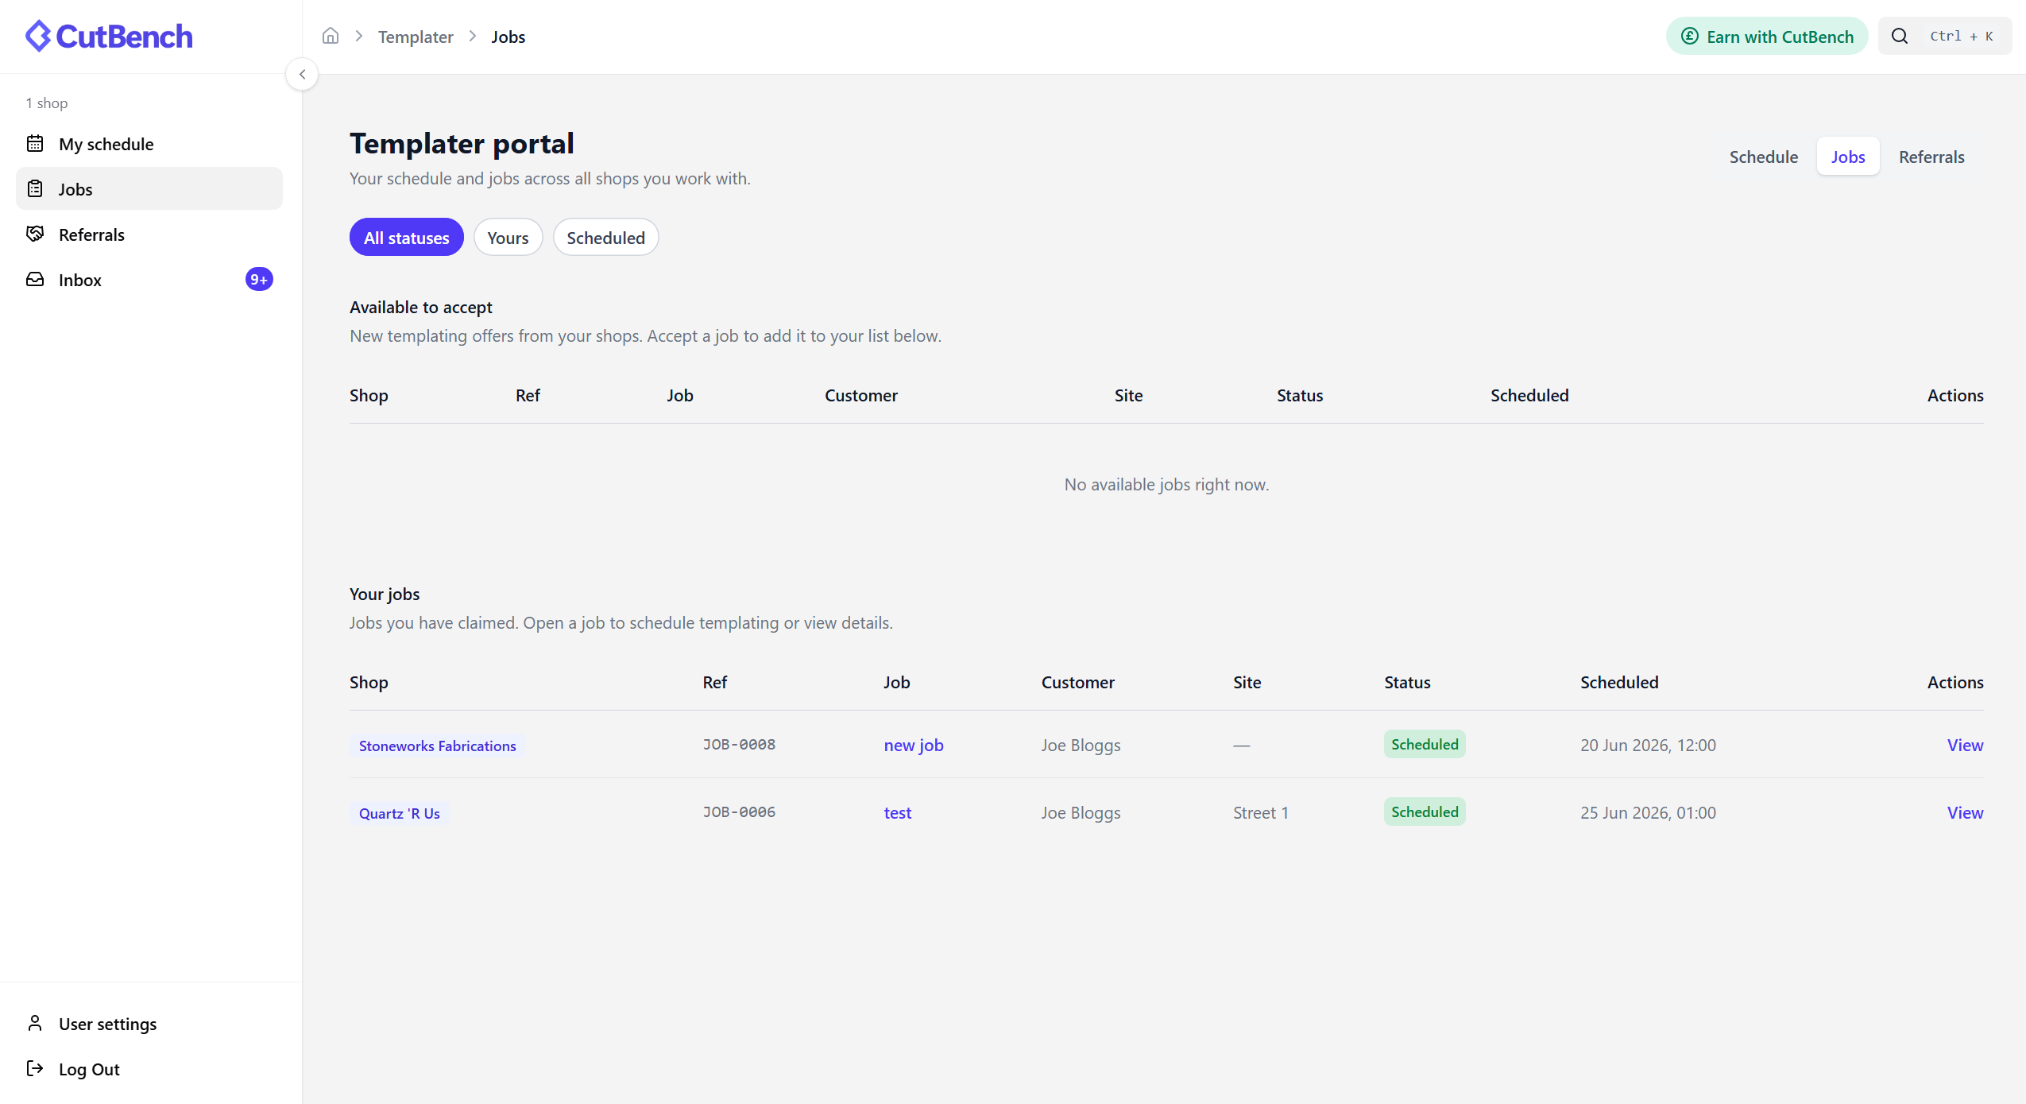Open the 'new job' job link

(914, 745)
